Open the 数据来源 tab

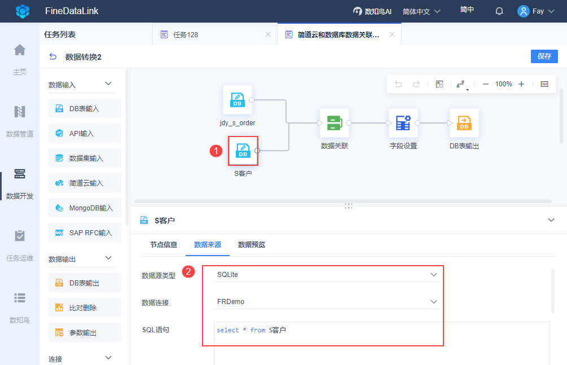(208, 245)
